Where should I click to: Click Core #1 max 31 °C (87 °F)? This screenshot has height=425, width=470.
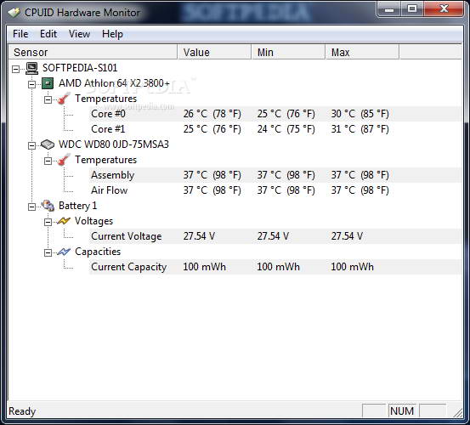tap(360, 129)
